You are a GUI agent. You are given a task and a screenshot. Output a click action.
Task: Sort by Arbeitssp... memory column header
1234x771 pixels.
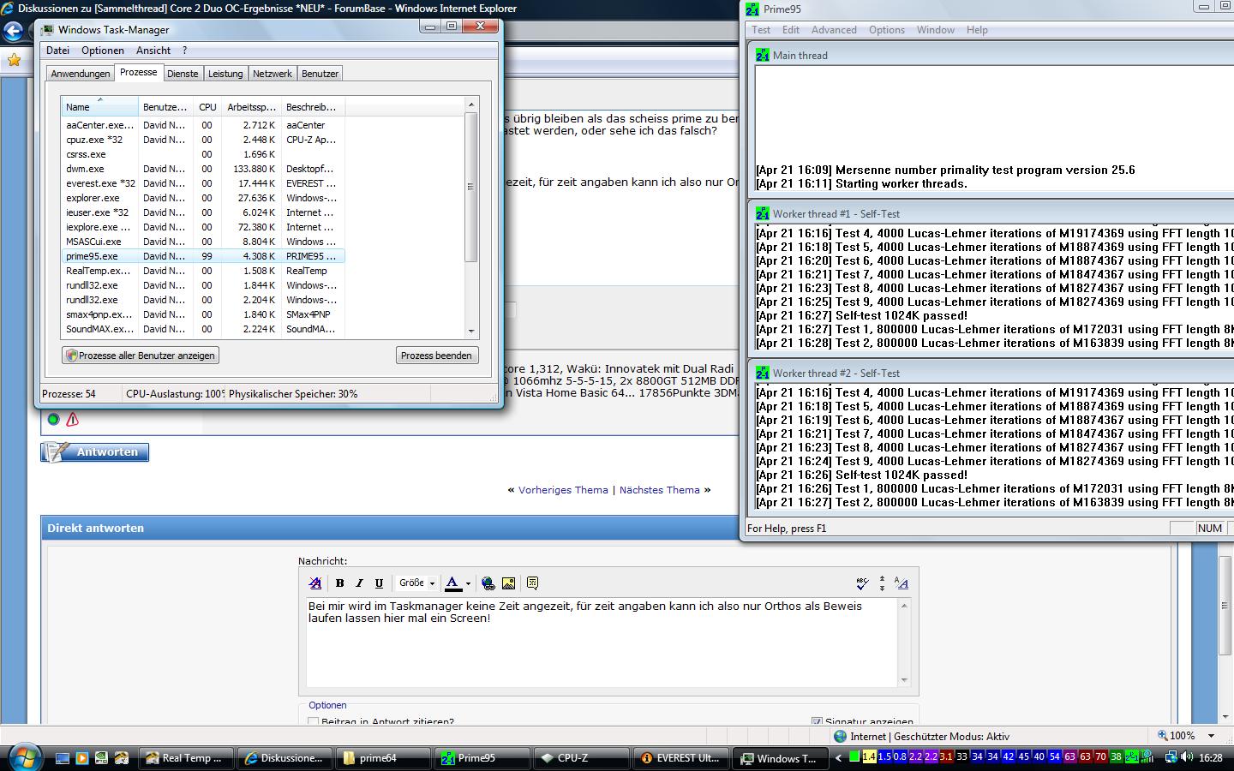(x=251, y=107)
